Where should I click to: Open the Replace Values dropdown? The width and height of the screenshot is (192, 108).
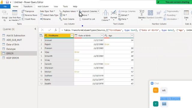point(69,11)
